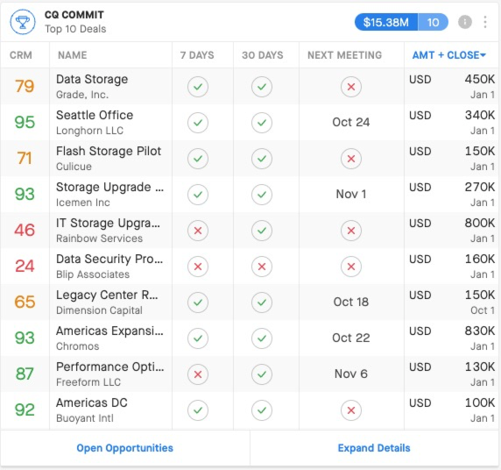Image resolution: width=501 pixels, height=470 pixels.
Task: Click the Nov 6 next meeting date
Action: (351, 374)
